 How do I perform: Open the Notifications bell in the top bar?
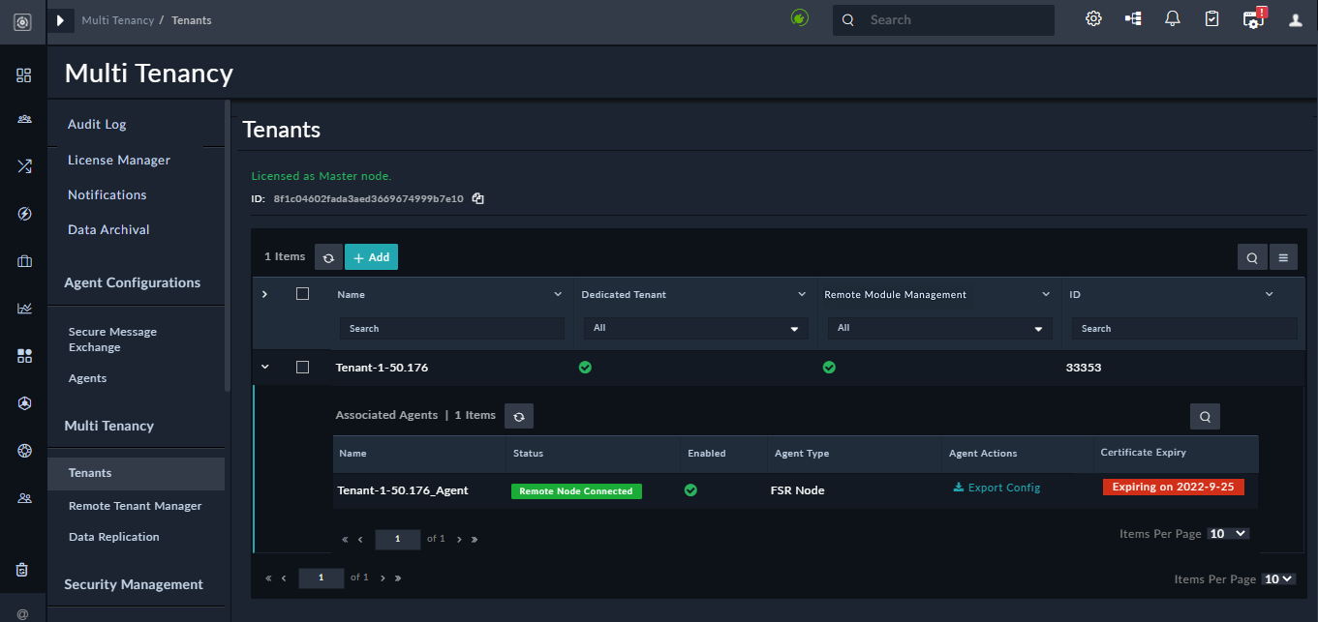[1172, 18]
